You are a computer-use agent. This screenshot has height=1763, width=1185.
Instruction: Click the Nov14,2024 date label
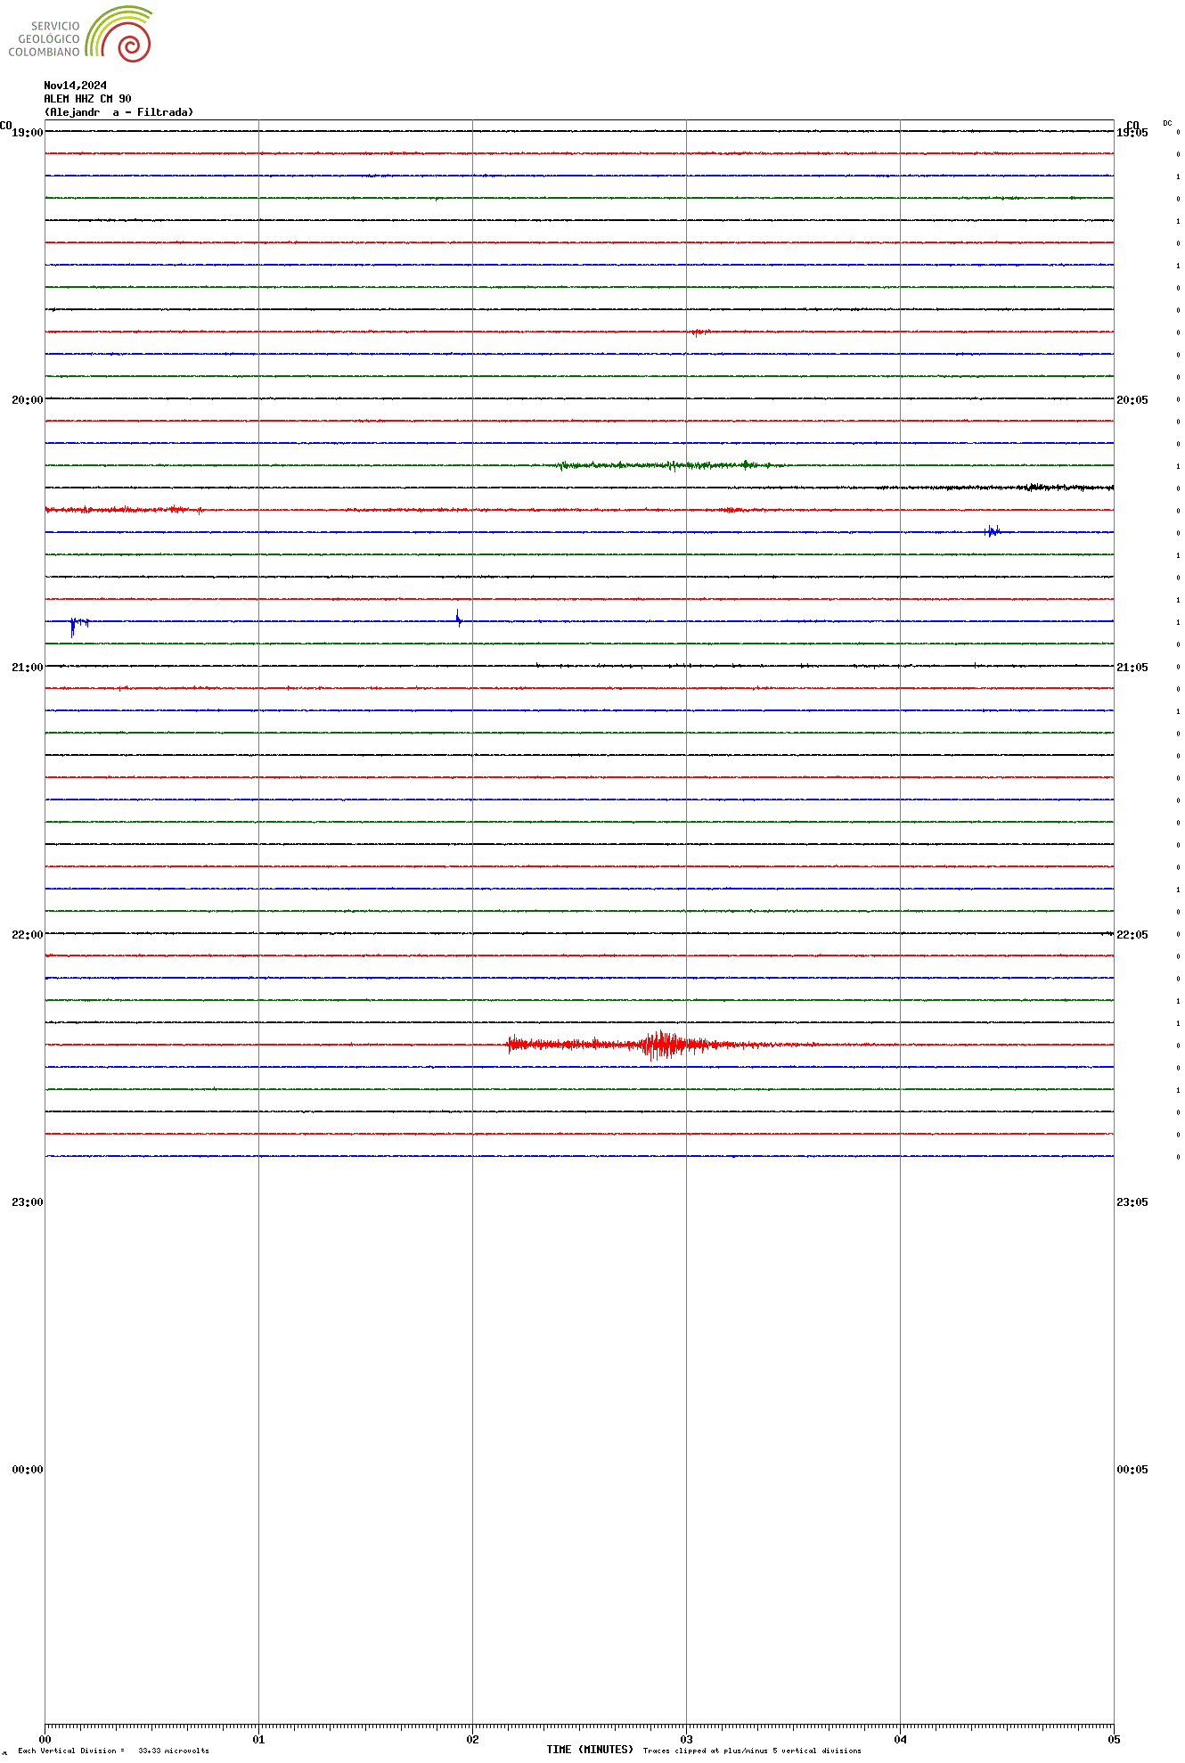pos(75,86)
